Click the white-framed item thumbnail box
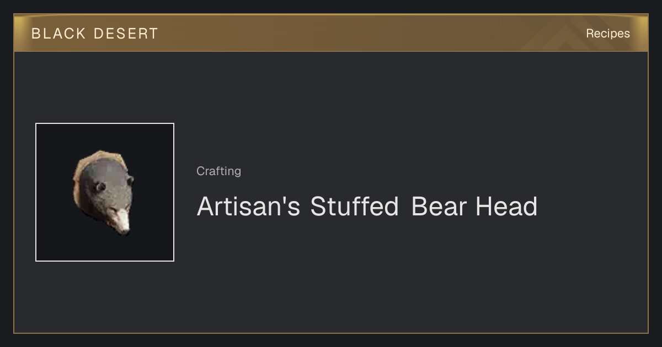The height and width of the screenshot is (347, 662). (105, 192)
